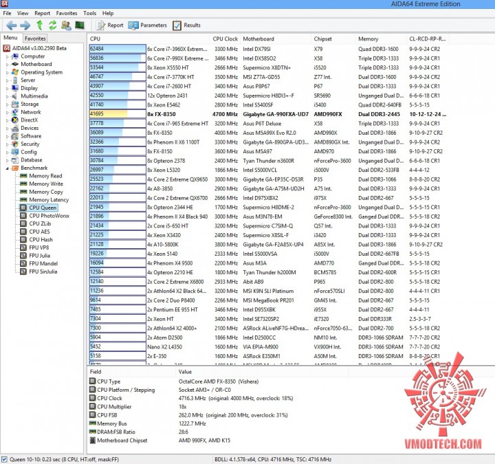Switch to the Favorites tab

[x=35, y=38]
